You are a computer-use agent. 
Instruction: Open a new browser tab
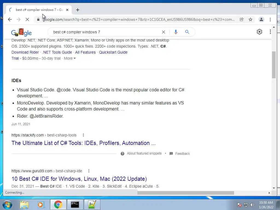[x=77, y=10]
